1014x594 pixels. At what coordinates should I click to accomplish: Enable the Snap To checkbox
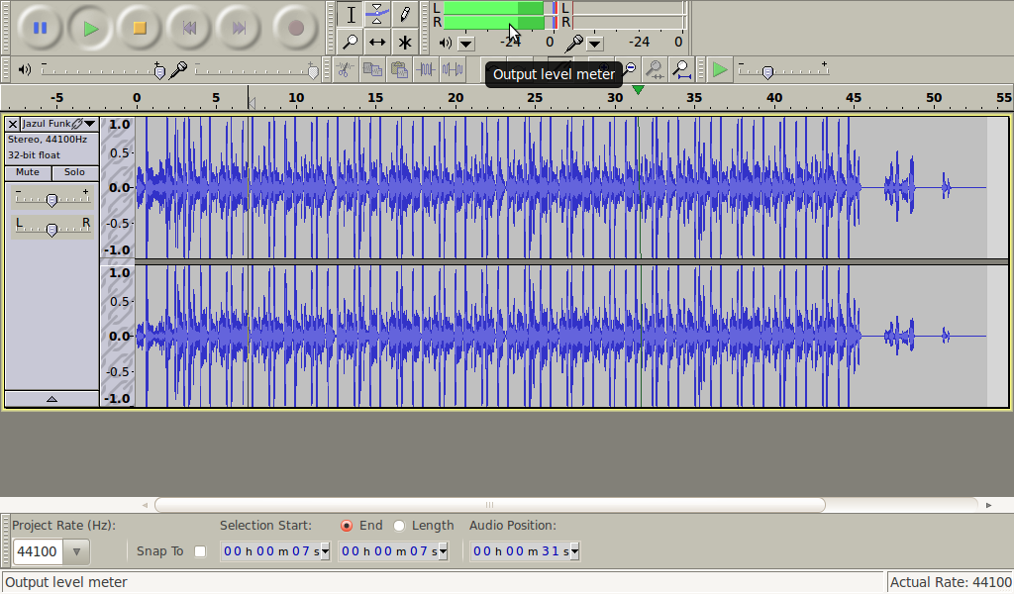coord(200,551)
